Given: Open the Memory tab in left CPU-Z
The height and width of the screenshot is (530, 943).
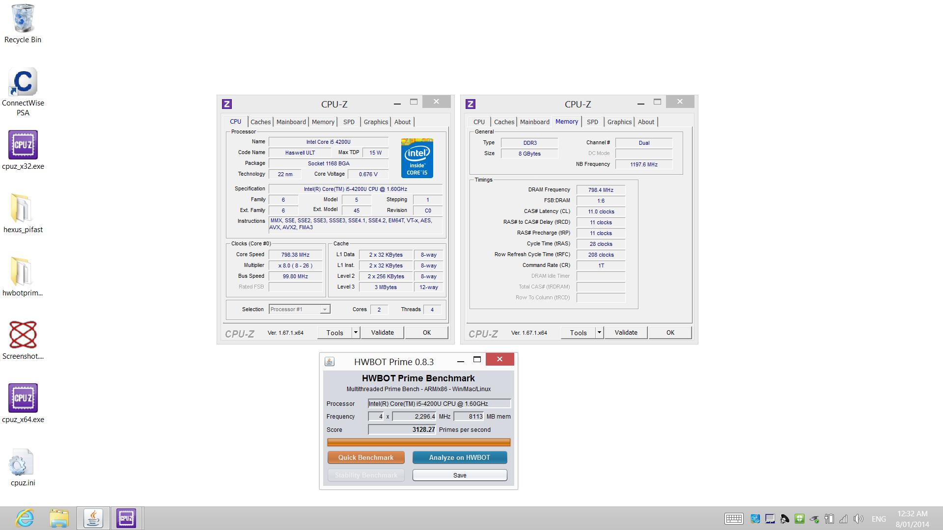Looking at the screenshot, I should click(323, 122).
